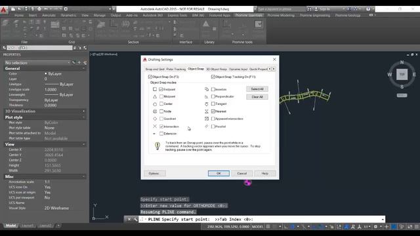The height and width of the screenshot is (236, 420).
Task: Click the Section panel first large icon
Action: click(x=101, y=25)
